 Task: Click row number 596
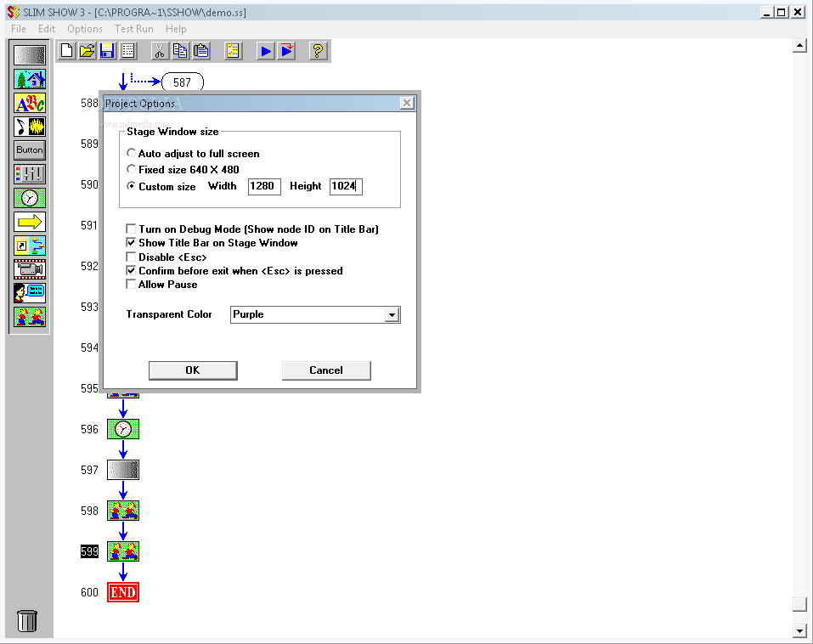tap(90, 429)
